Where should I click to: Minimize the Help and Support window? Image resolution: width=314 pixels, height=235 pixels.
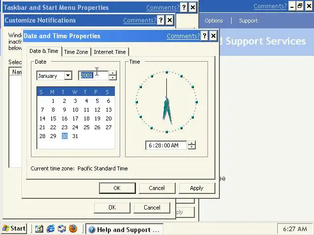coord(292,6)
